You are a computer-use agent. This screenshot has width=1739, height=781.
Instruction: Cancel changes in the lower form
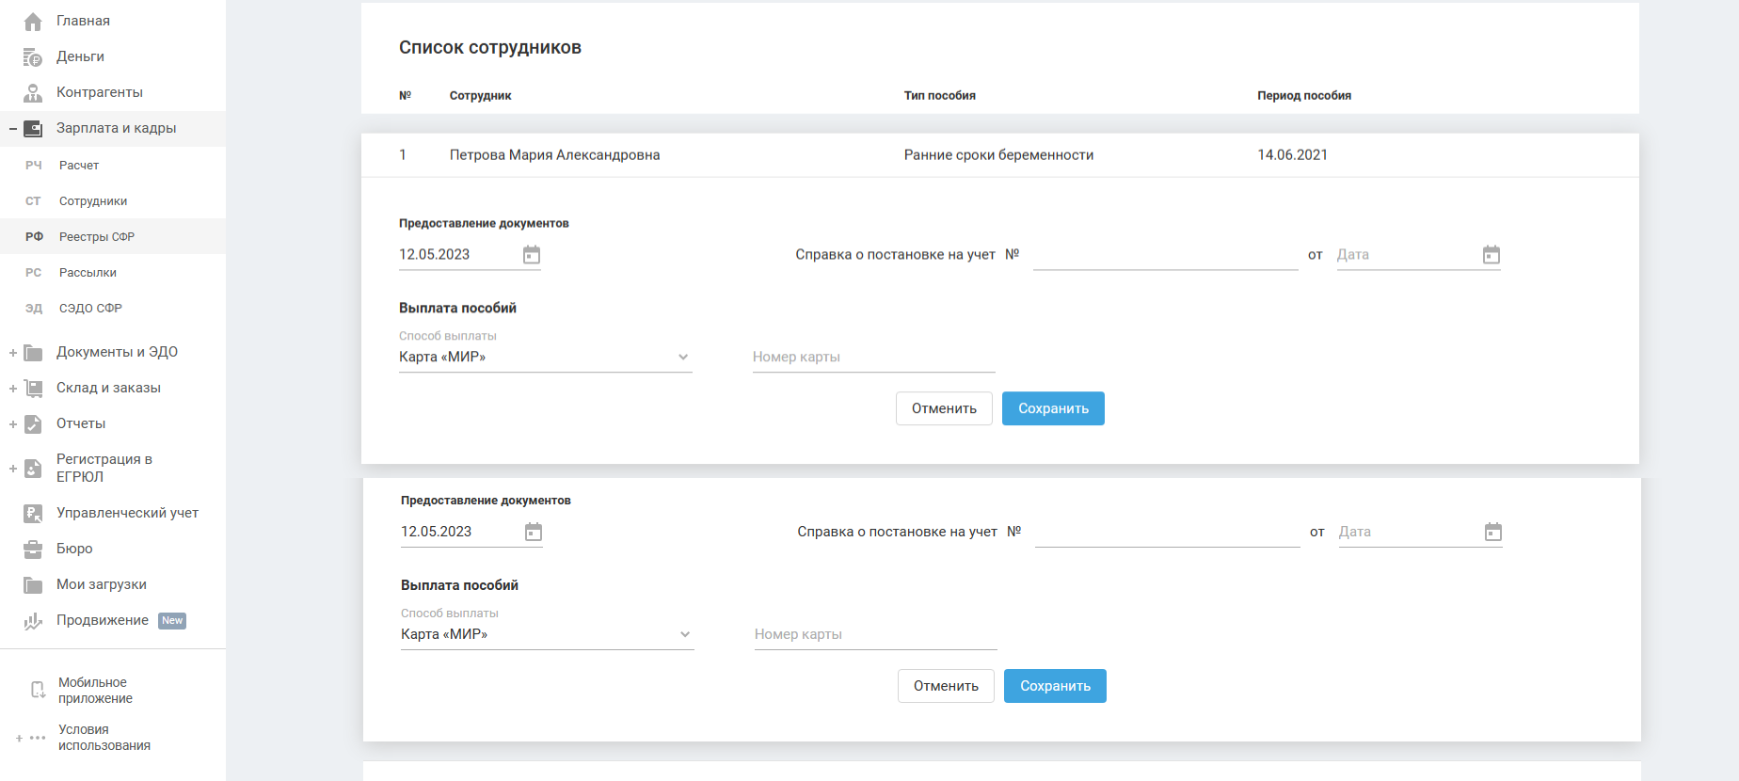coord(946,686)
